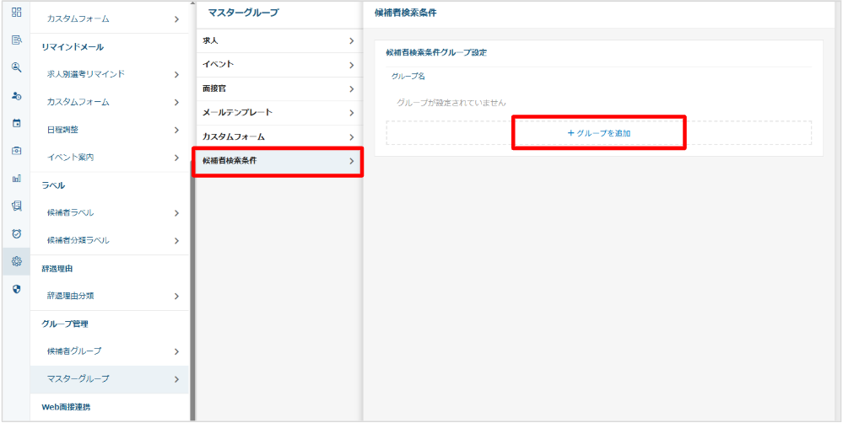Open the candidate search magnifier icon

coord(16,68)
